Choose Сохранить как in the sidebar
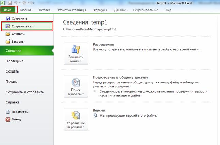The width and height of the screenshot is (220, 145). point(27,26)
